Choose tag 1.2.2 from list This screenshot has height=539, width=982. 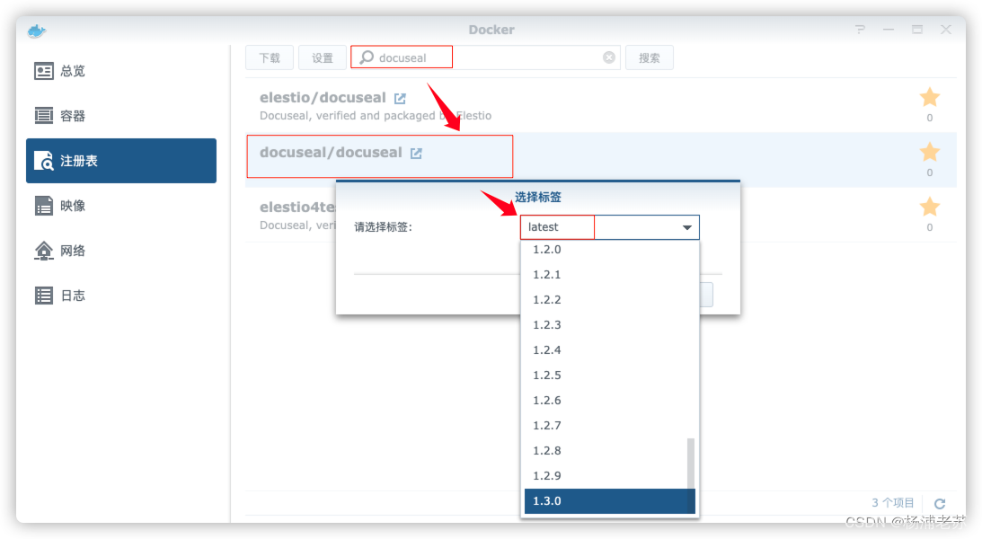tap(609, 299)
